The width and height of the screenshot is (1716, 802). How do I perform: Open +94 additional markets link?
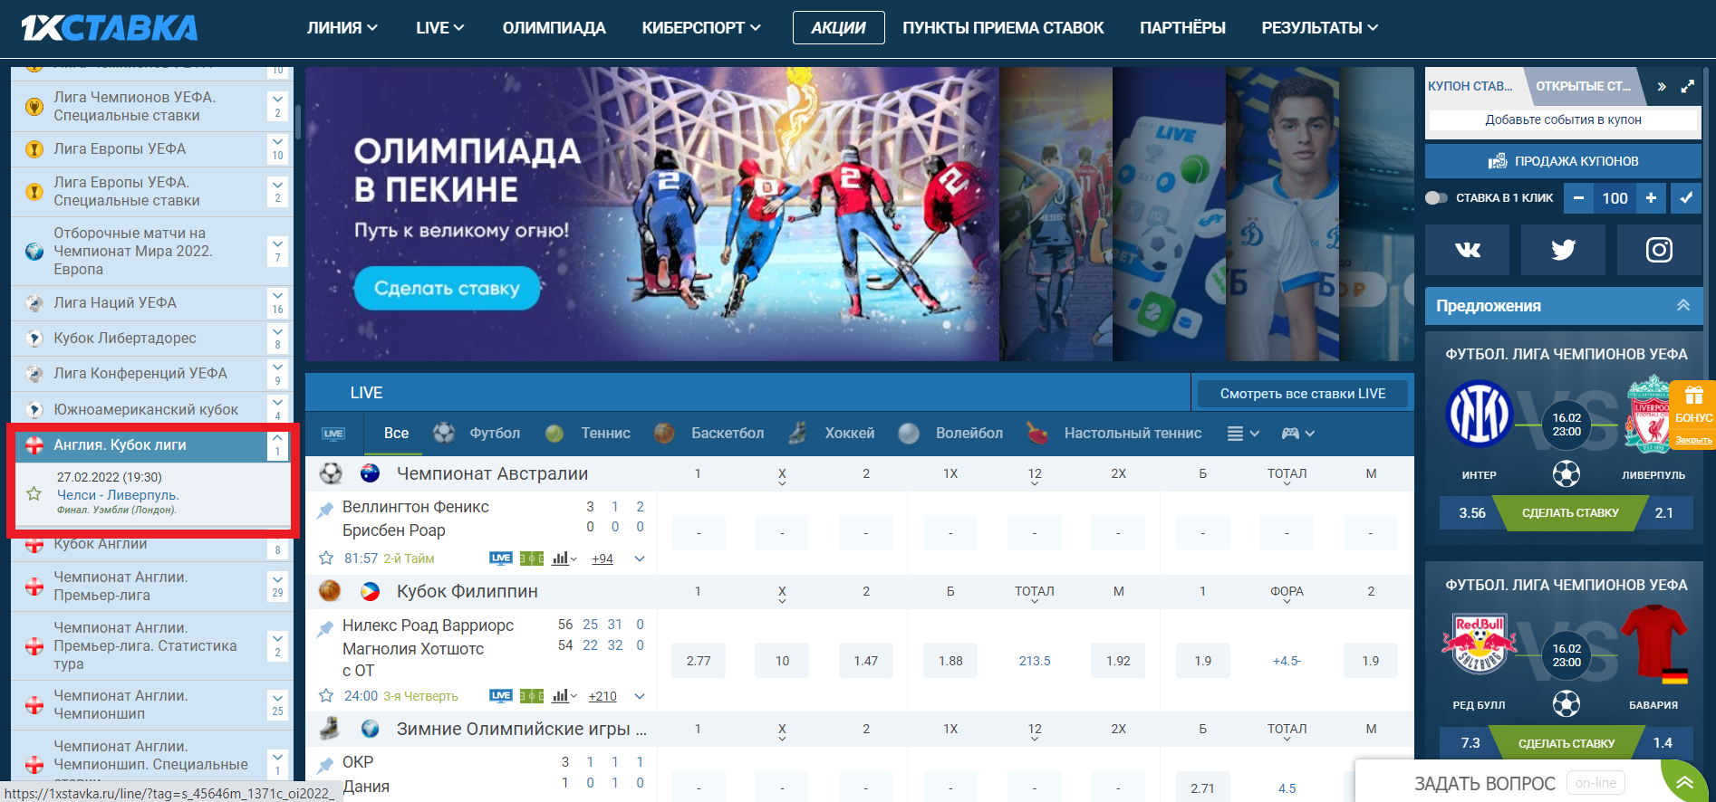(603, 559)
